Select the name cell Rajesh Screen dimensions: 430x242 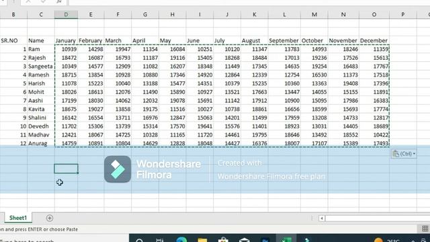pyautogui.click(x=41, y=58)
